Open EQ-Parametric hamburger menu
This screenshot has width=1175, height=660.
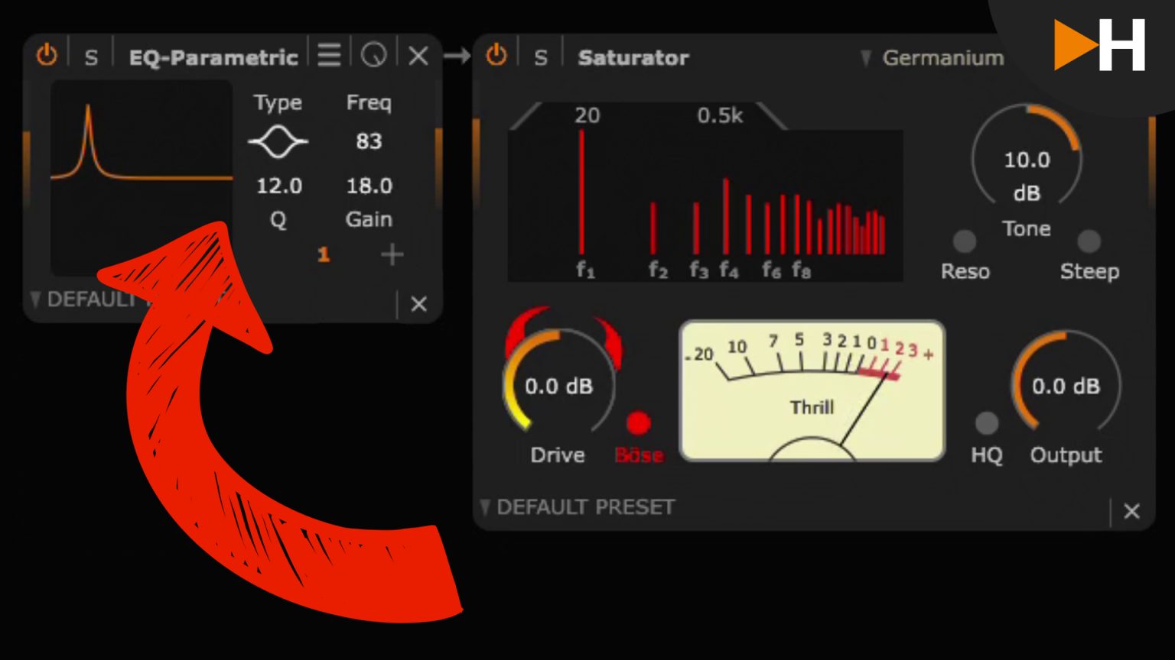pos(329,55)
